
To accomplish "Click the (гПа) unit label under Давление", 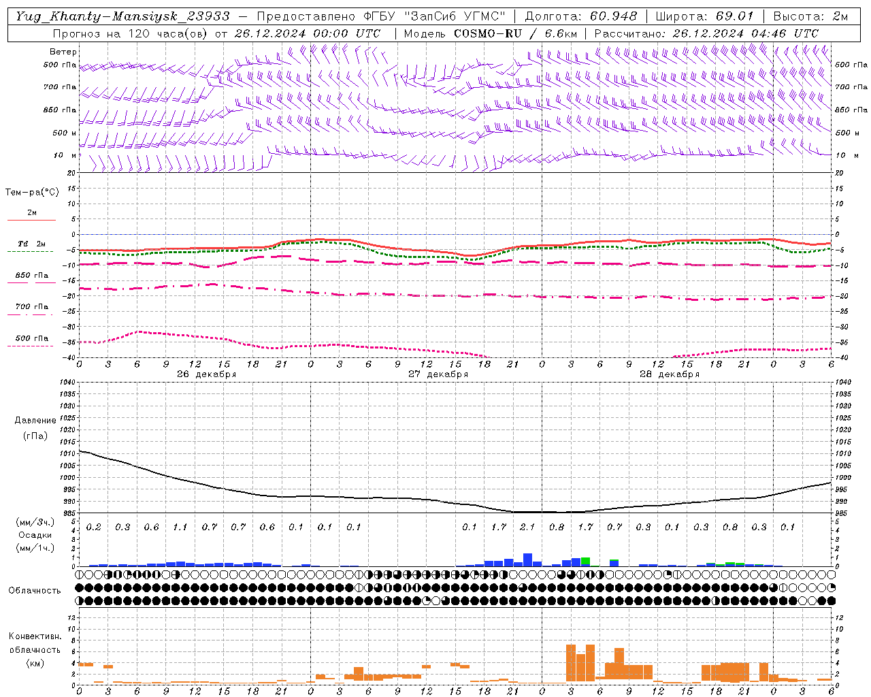I will click(x=35, y=436).
